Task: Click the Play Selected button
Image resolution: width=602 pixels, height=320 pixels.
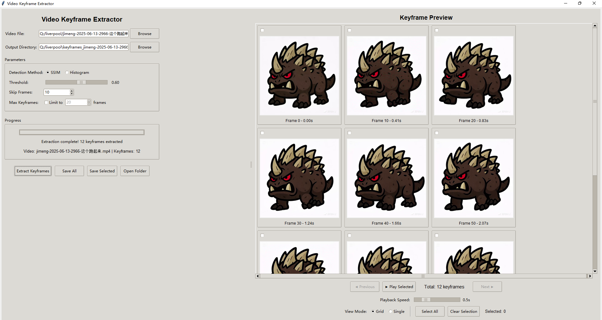Action: (399, 287)
